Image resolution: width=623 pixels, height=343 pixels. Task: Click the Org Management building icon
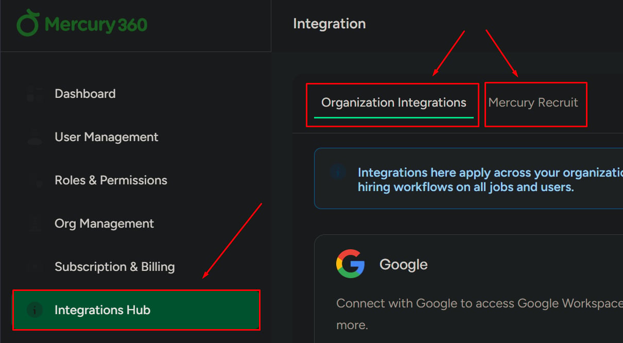point(34,224)
